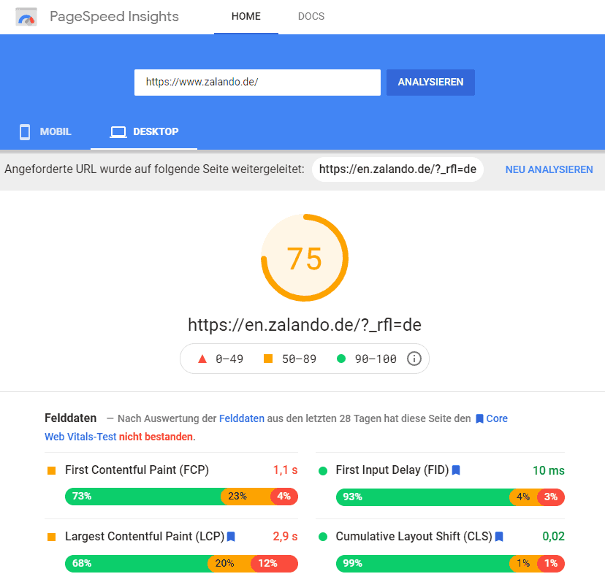Click the laptop icon beside DESKTOP
This screenshot has height=582, width=605.
tap(118, 132)
